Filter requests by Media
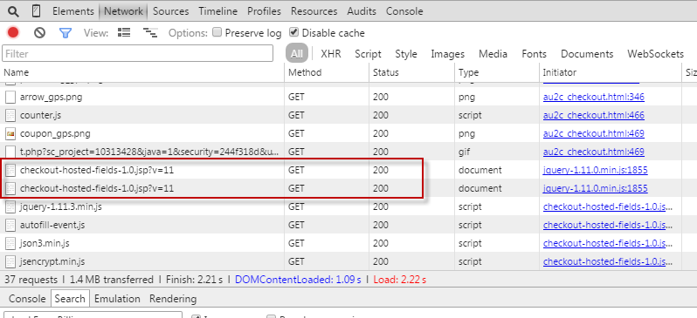 [x=493, y=54]
